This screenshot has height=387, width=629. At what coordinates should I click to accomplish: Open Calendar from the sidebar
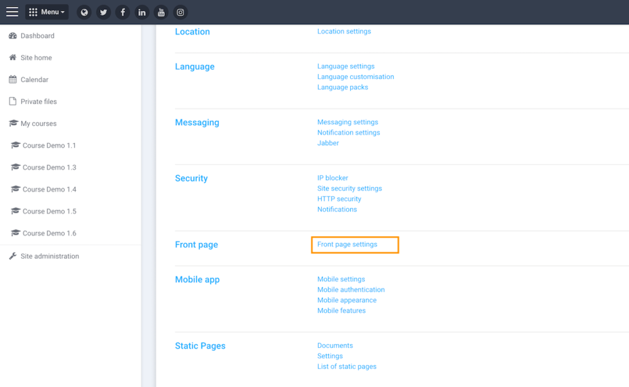pos(34,80)
